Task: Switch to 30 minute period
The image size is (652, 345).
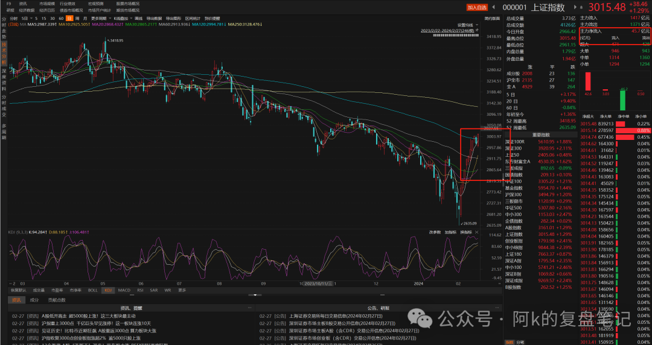Action: (x=53, y=18)
